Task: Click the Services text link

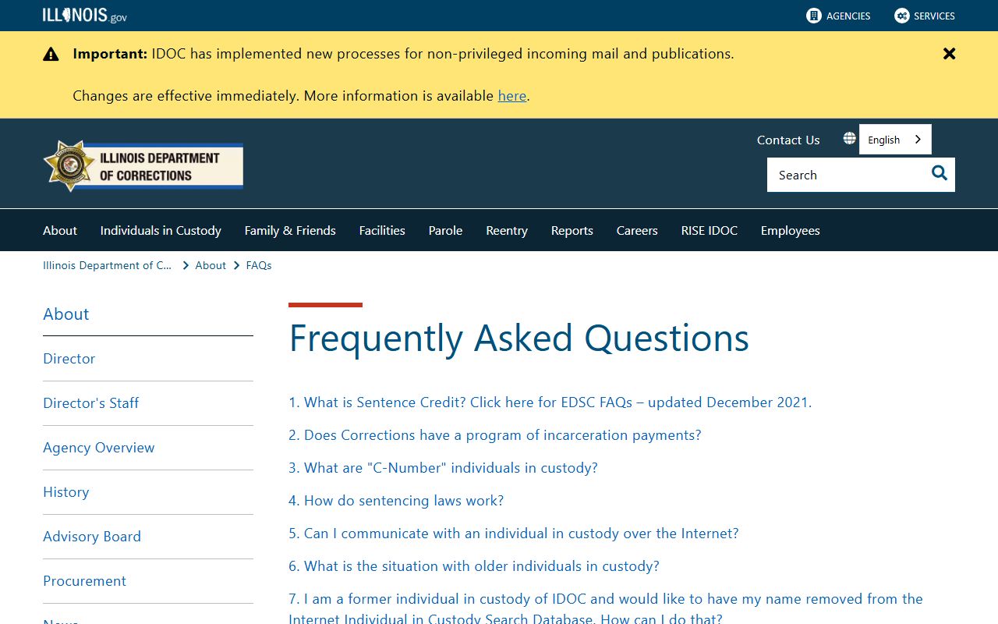Action: tap(934, 16)
